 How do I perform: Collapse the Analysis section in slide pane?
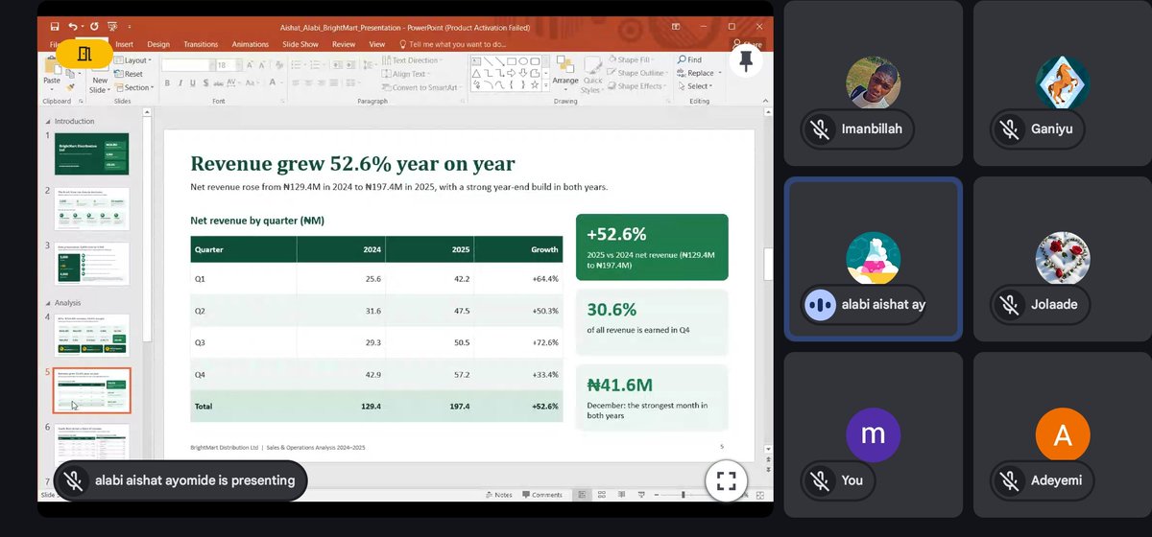tap(49, 302)
